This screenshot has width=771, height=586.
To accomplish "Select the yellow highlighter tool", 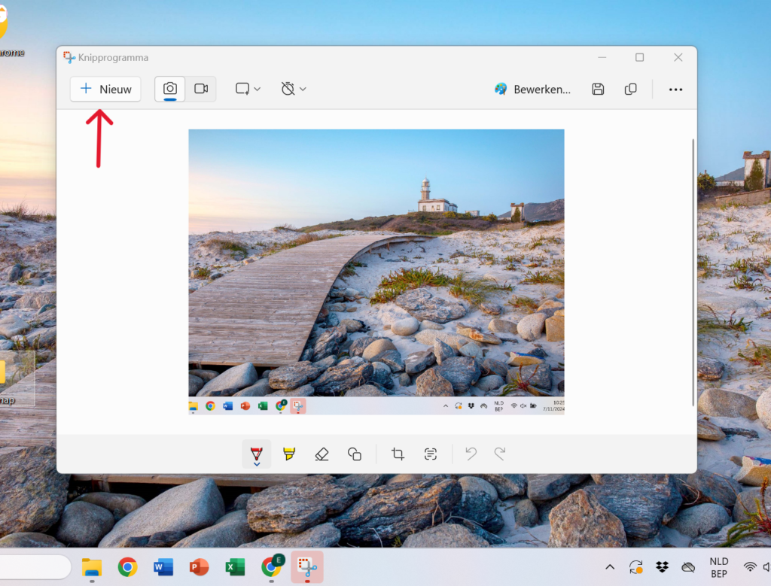I will [289, 454].
